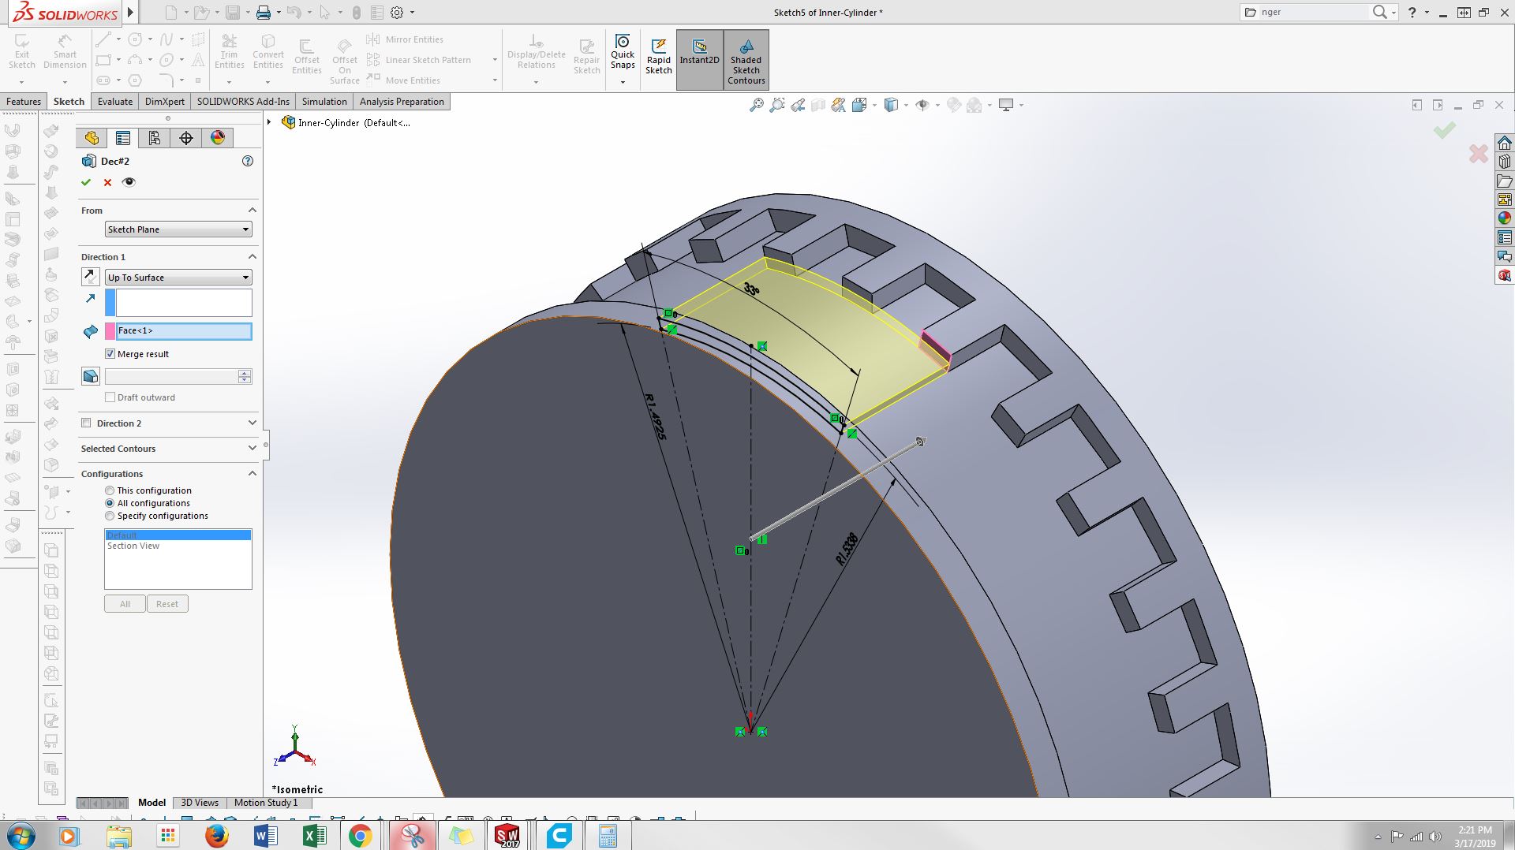
Task: Open Analysis Preparation tab
Action: (402, 102)
